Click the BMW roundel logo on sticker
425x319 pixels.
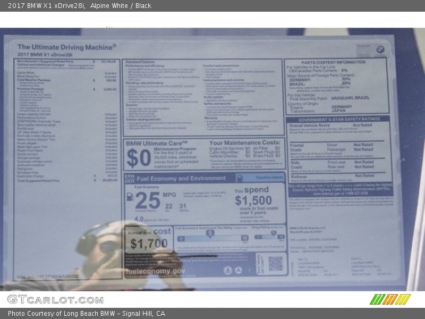[x=380, y=49]
